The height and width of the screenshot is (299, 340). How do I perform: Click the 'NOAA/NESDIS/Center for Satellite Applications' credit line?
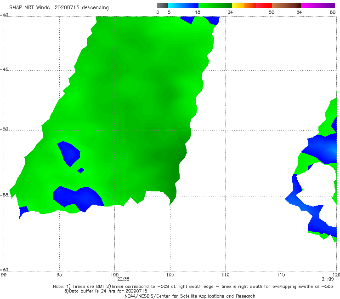click(x=190, y=296)
